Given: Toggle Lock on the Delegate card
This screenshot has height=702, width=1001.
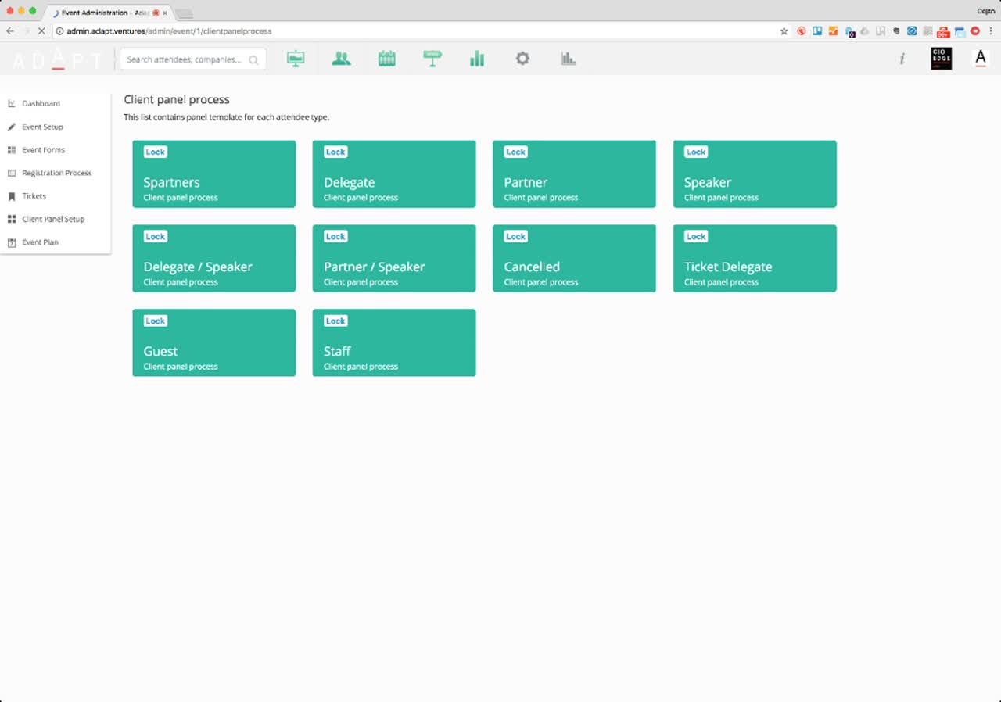Looking at the screenshot, I should tap(335, 152).
